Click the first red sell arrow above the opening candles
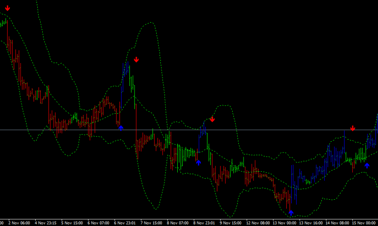This screenshot has height=226, width=378. (x=8, y=8)
